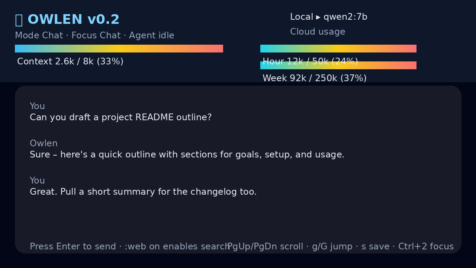476x268 pixels.
Task: Select the README outline question message
Action: pyautogui.click(x=120, y=118)
